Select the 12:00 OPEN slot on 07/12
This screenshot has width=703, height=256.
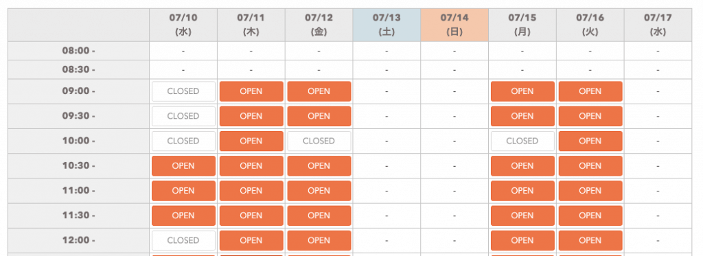(x=319, y=241)
